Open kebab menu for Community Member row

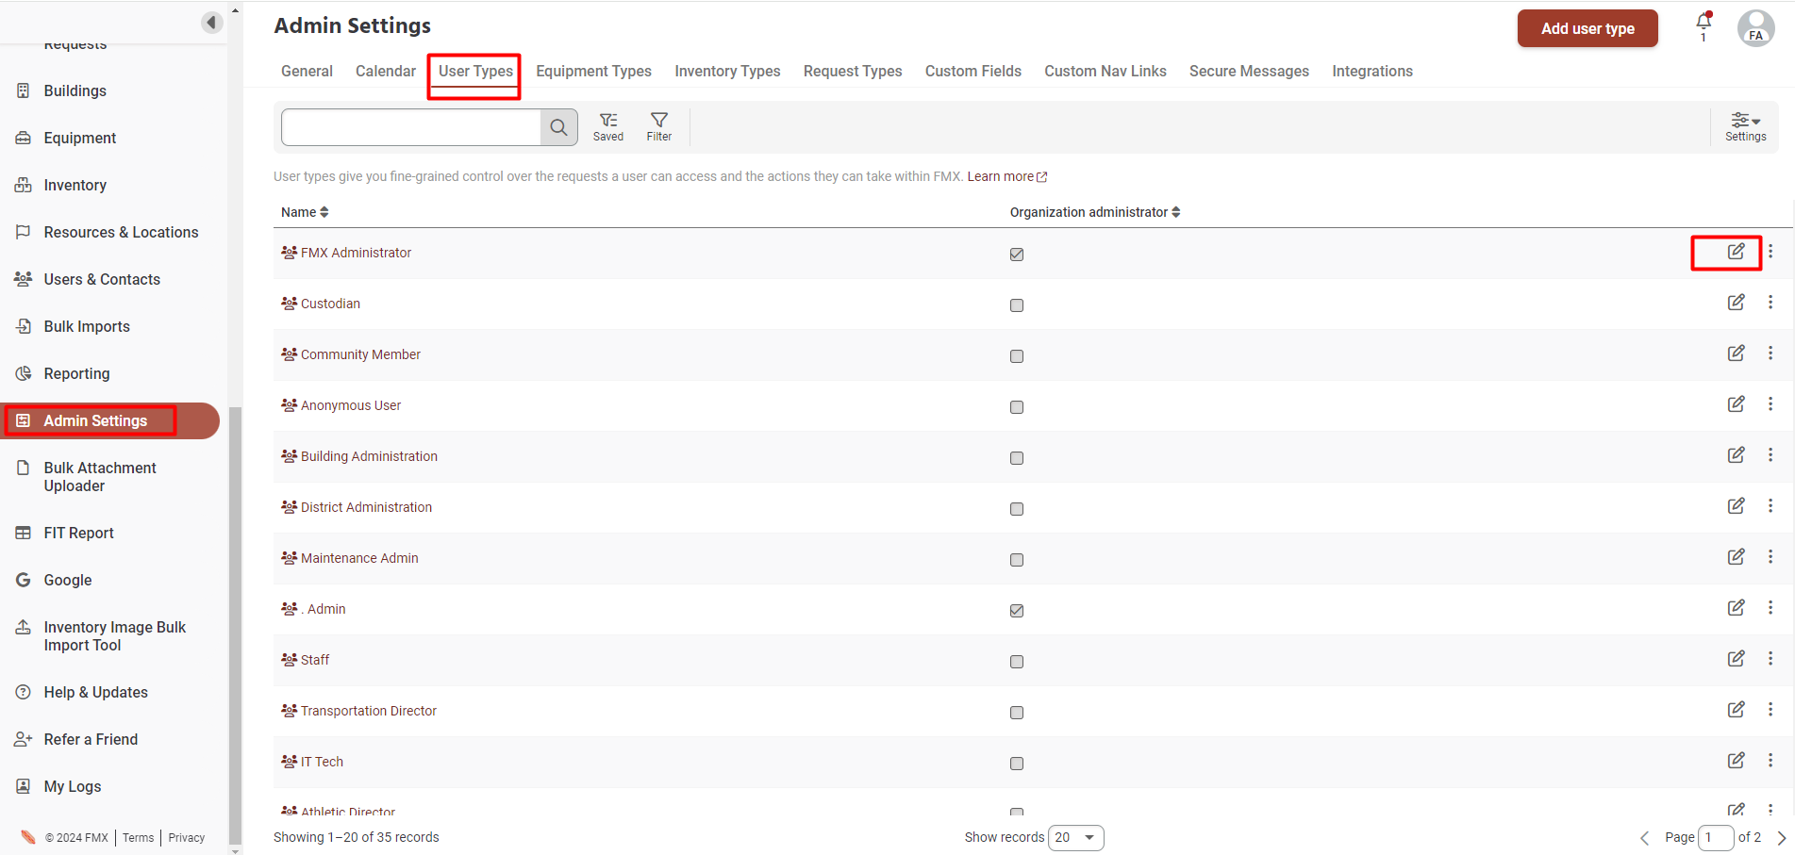point(1770,354)
